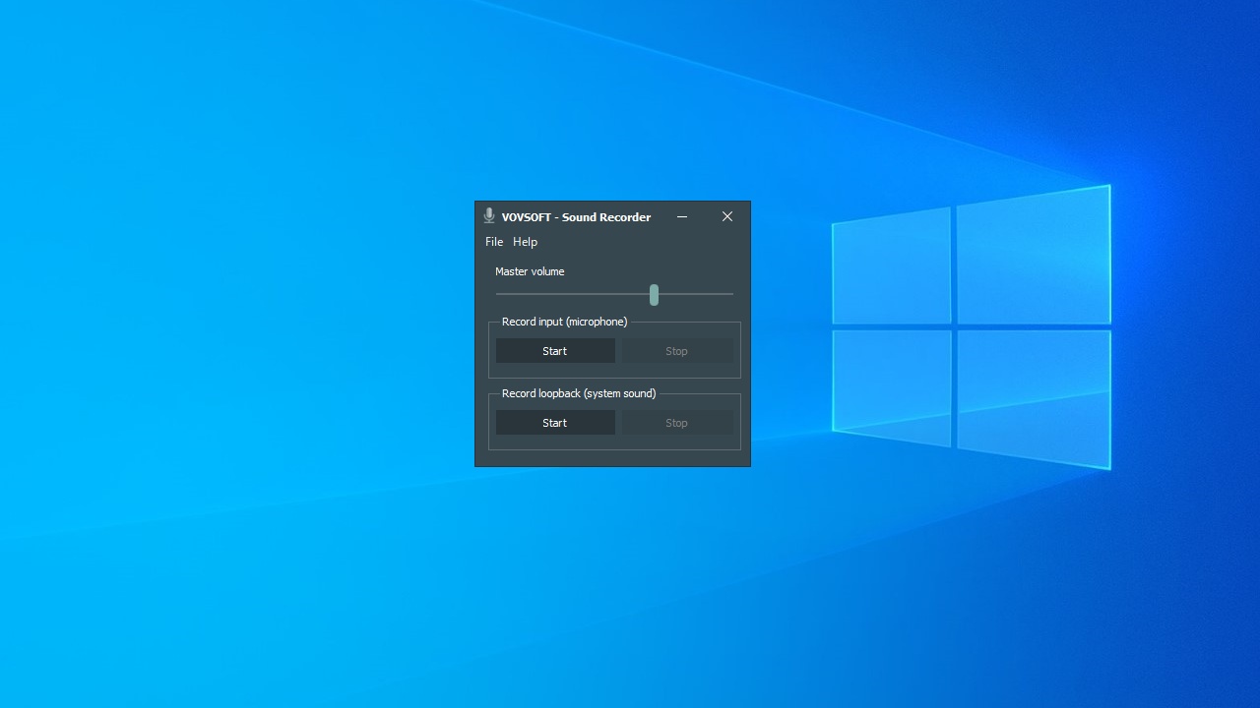Click the disabled Stop button for microphone recording
This screenshot has width=1260, height=708.
[676, 351]
